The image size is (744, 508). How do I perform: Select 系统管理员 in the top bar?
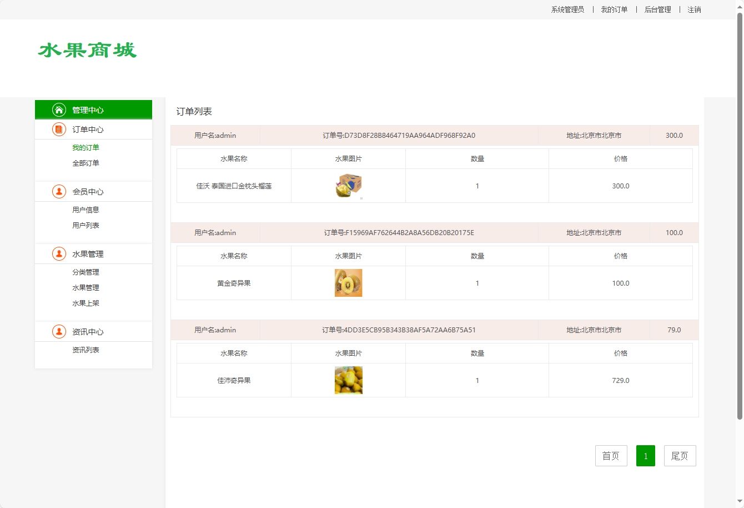click(567, 9)
